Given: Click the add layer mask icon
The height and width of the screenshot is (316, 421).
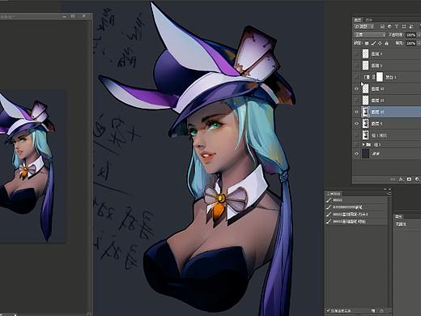Looking at the screenshot, I should click(409, 179).
